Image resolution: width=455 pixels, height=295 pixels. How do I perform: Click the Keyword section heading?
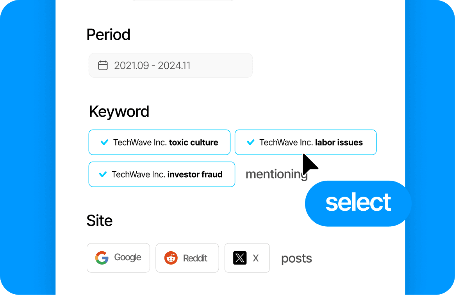pyautogui.click(x=119, y=112)
